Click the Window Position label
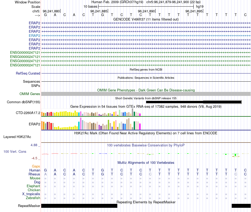251x212 pixels. [27, 2]
